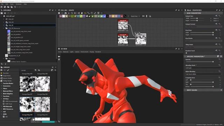Image resolution: width=224 pixels, height=126 pixels.
Task: Select Fingerprints resource in Explorer
Action: click(14, 56)
